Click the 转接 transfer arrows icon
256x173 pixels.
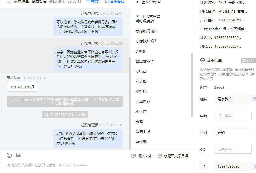pos(88,2)
